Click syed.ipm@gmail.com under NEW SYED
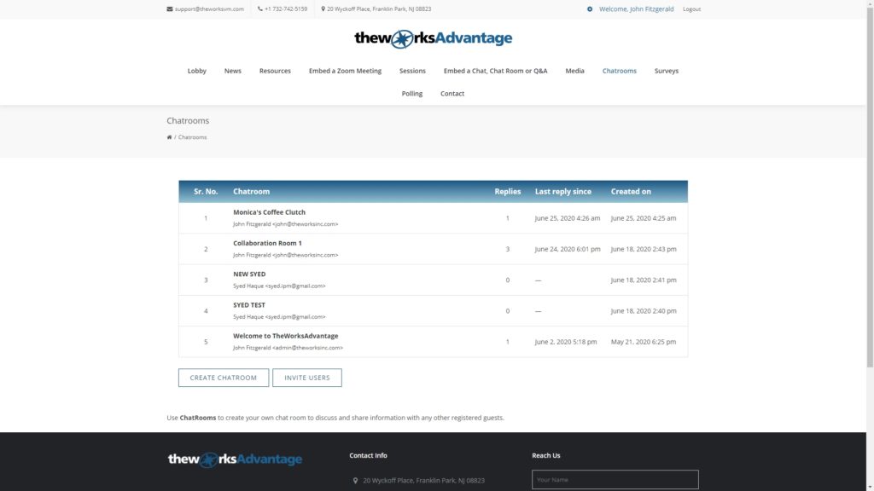 click(x=295, y=286)
